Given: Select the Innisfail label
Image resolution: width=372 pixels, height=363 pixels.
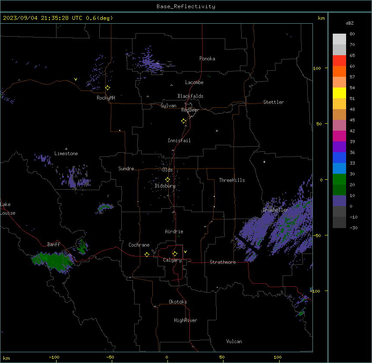Looking at the screenshot, I should pos(179,141).
